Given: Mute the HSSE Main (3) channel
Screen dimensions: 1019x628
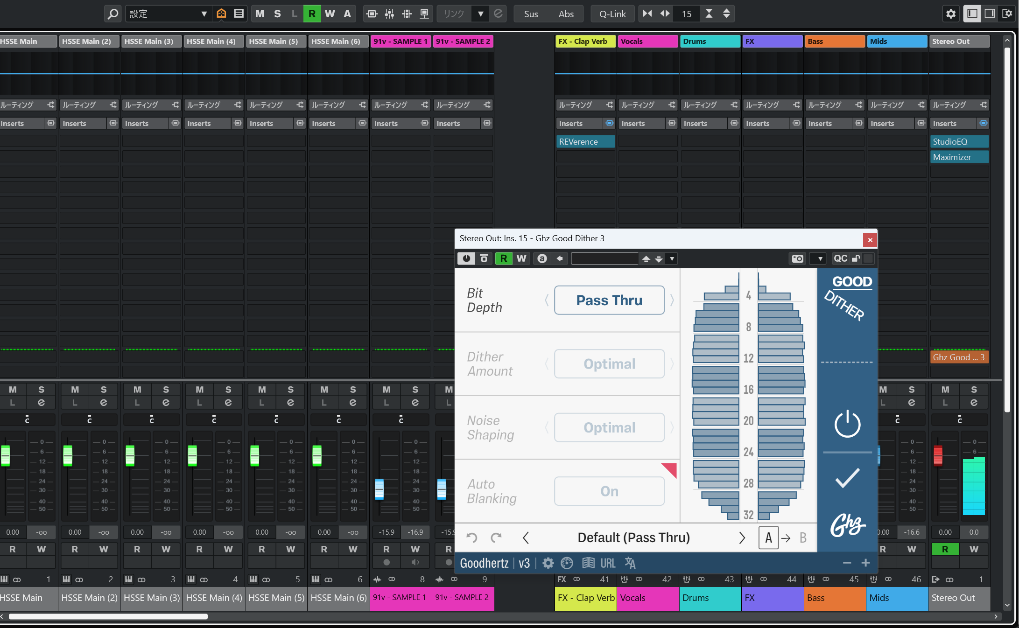Looking at the screenshot, I should pos(137,390).
